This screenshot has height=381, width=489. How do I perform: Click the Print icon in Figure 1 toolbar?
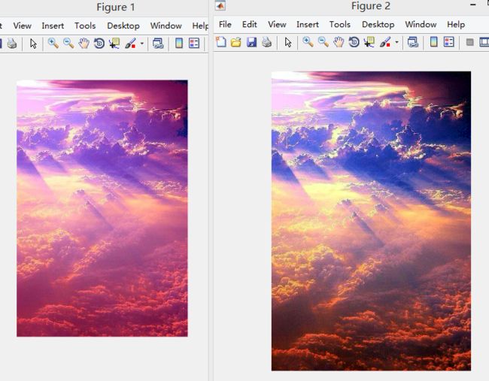tap(12, 44)
